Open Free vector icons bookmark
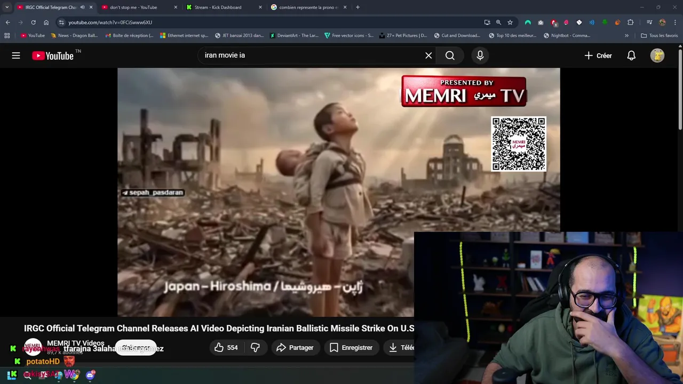Image resolution: width=683 pixels, height=384 pixels. 348,36
